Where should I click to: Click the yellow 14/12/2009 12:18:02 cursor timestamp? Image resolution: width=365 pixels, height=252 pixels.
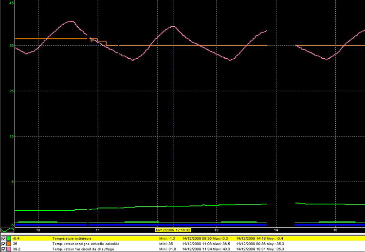pos(172,230)
